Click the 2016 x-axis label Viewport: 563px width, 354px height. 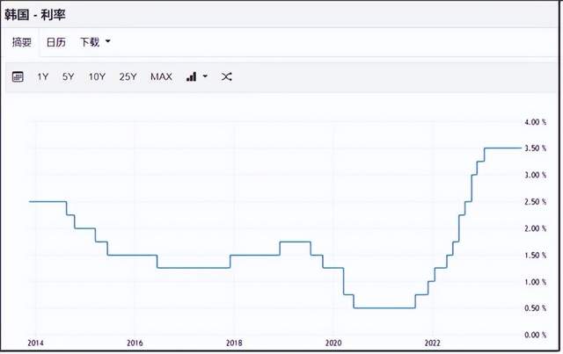pos(135,343)
